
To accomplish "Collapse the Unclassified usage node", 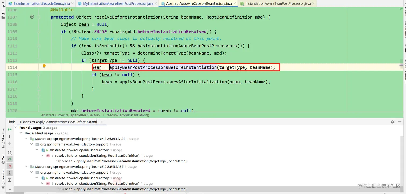I will [21, 133].
